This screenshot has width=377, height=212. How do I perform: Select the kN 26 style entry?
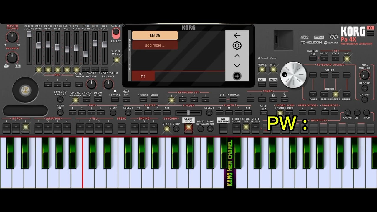pos(155,35)
